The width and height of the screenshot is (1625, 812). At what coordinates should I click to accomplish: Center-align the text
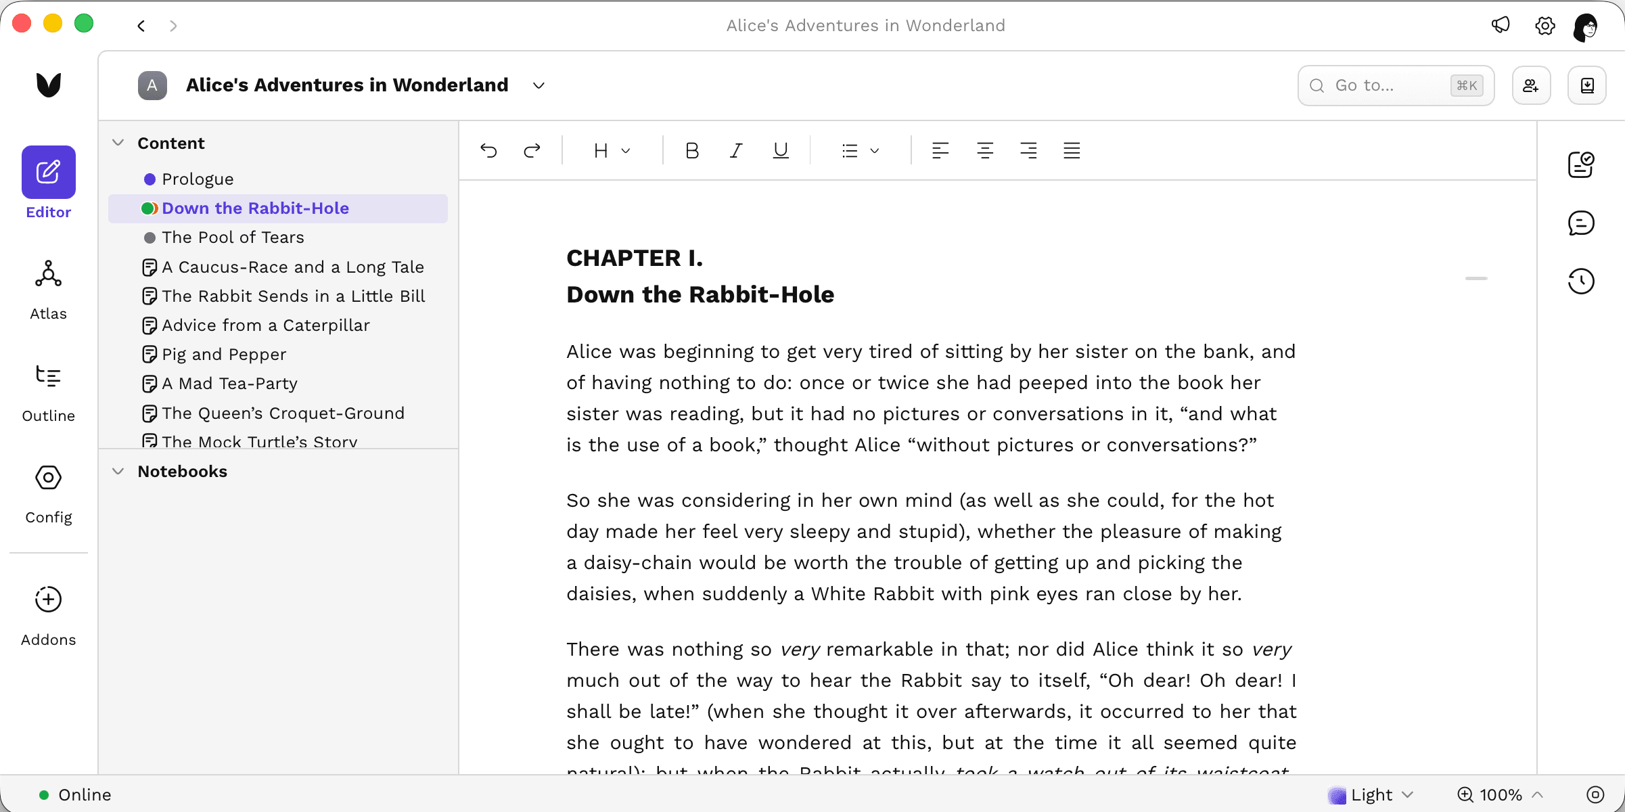(985, 150)
